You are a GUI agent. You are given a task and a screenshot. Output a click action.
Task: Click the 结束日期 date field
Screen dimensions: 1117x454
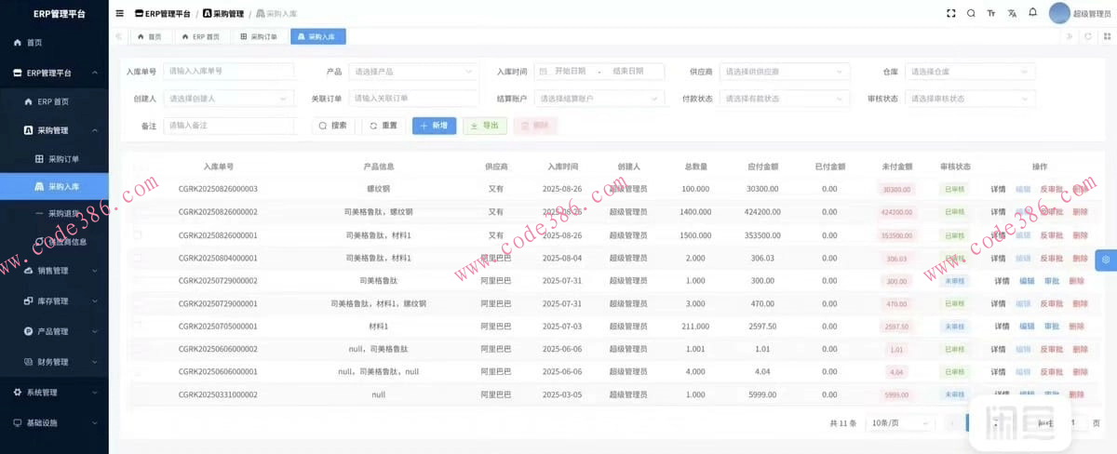(x=627, y=71)
